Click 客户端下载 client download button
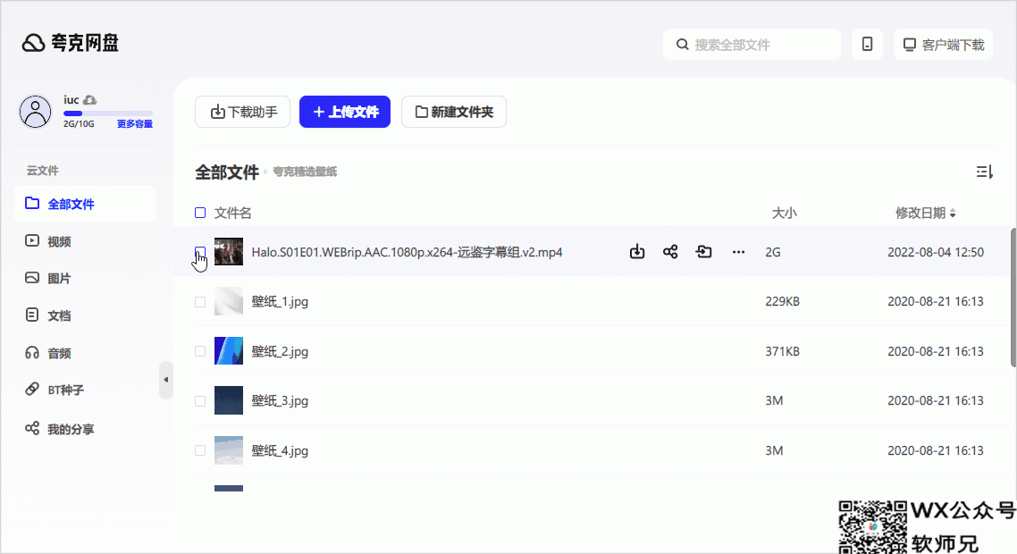This screenshot has height=554, width=1017. [943, 44]
